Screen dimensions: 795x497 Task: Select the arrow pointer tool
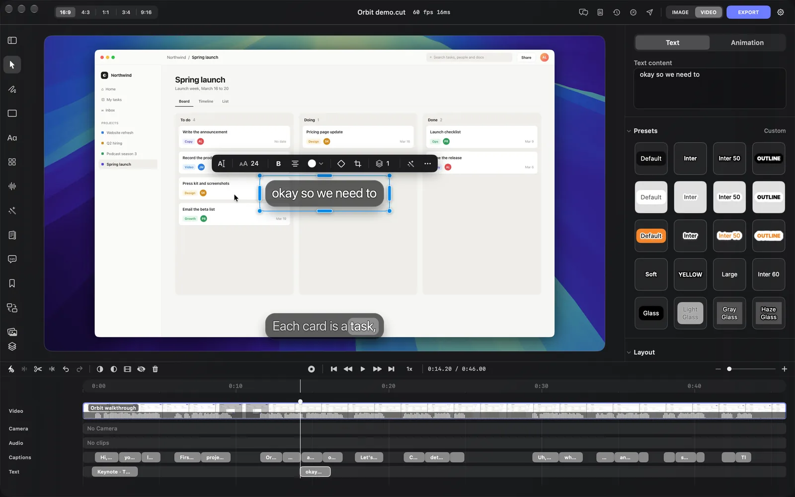12,65
